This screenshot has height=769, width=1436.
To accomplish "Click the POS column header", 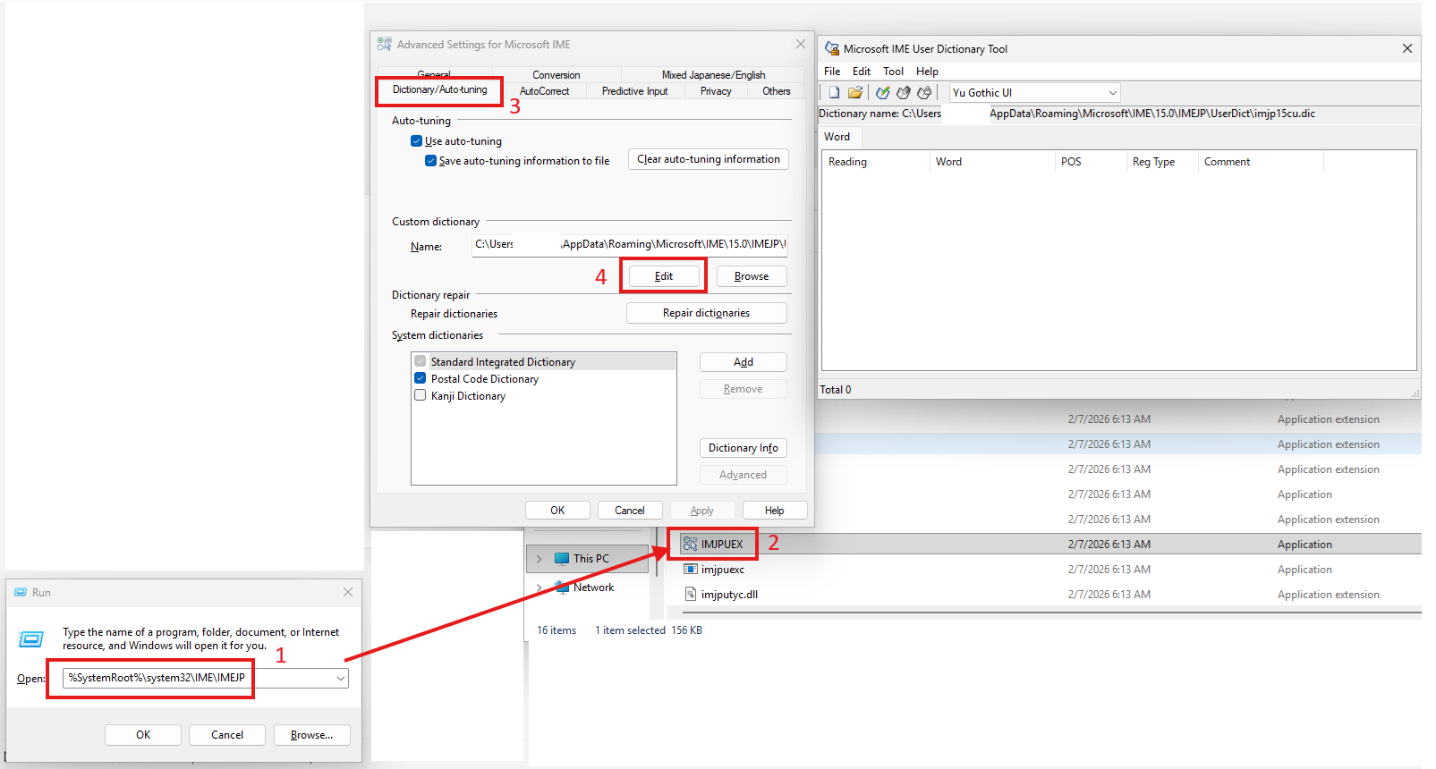I will click(1091, 162).
